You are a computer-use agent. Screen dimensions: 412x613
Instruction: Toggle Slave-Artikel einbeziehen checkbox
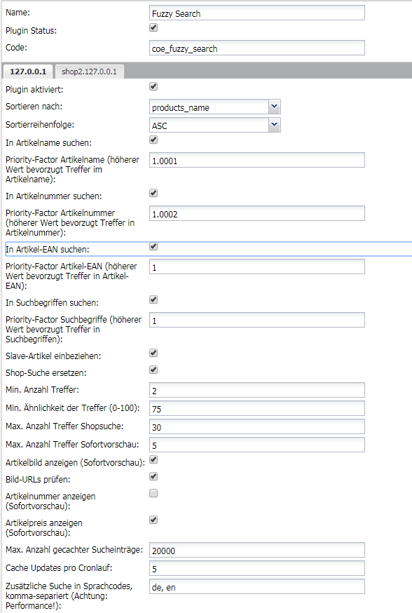[153, 353]
